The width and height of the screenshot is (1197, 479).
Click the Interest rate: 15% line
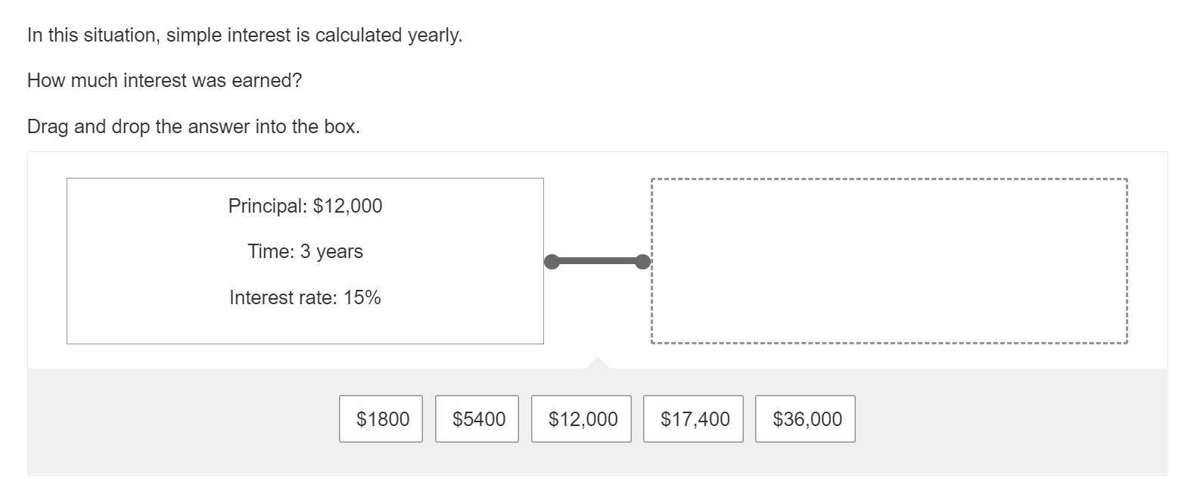pyautogui.click(x=305, y=297)
